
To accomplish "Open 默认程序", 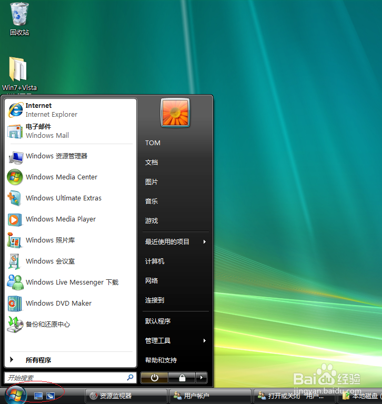I will 158,321.
